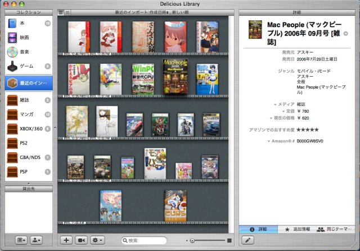Expand the メディア disclosure triangle

(275, 104)
